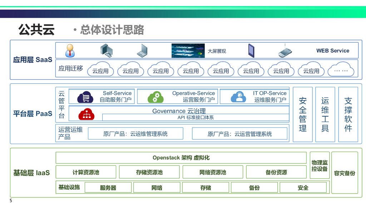This screenshot has height=206, width=366.
Task: Click the 公共云 slide title
Action: coord(36,30)
